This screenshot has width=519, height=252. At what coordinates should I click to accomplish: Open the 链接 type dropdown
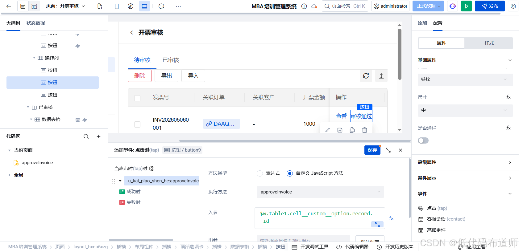[465, 79]
